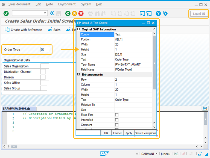Click the SAP window menu icon
The image size is (210, 158).
pos(4,4)
